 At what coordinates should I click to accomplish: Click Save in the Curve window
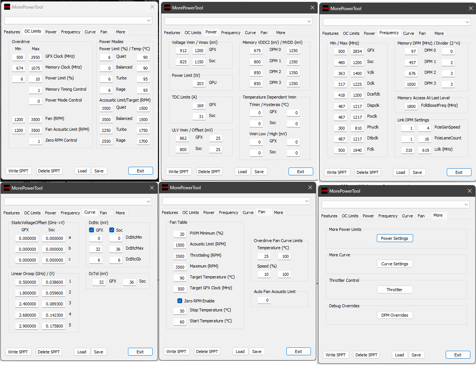click(x=98, y=352)
